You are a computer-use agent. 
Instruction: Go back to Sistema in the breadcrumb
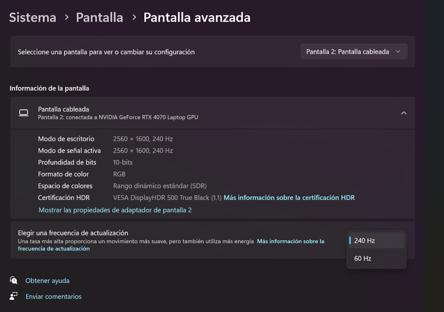click(32, 17)
